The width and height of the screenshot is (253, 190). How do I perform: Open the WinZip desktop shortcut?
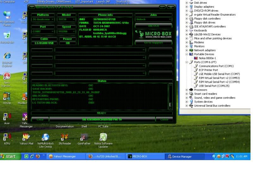click(x=7, y=98)
